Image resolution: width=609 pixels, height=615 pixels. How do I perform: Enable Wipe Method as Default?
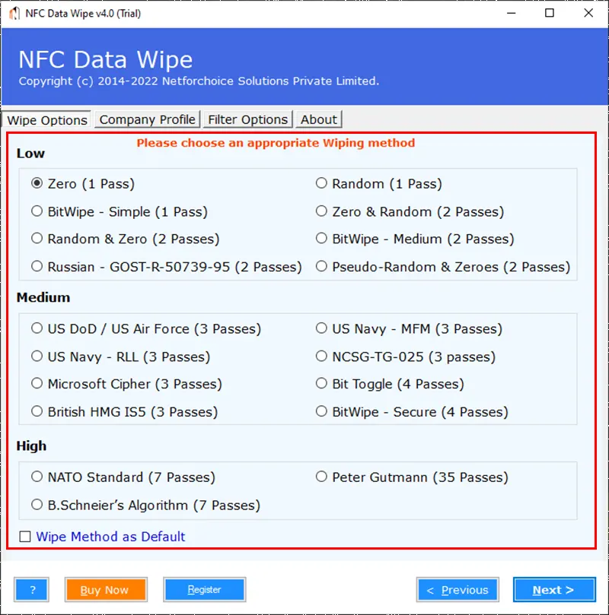[x=25, y=536]
